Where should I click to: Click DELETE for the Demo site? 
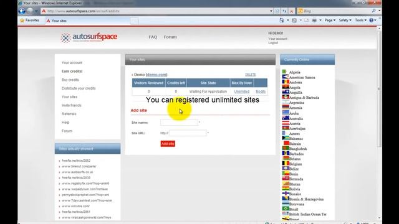(x=251, y=75)
